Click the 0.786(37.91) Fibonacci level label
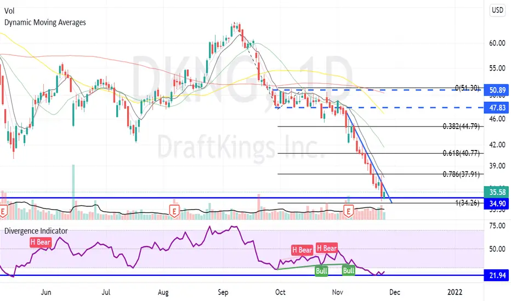511x301 pixels. pos(461,174)
